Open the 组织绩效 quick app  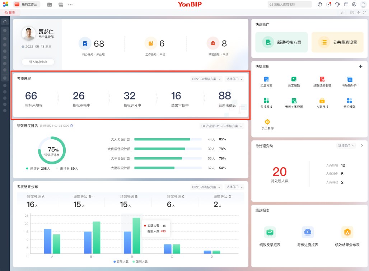point(350,103)
